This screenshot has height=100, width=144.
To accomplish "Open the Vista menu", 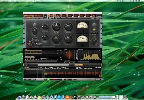I will (x=13, y=1).
